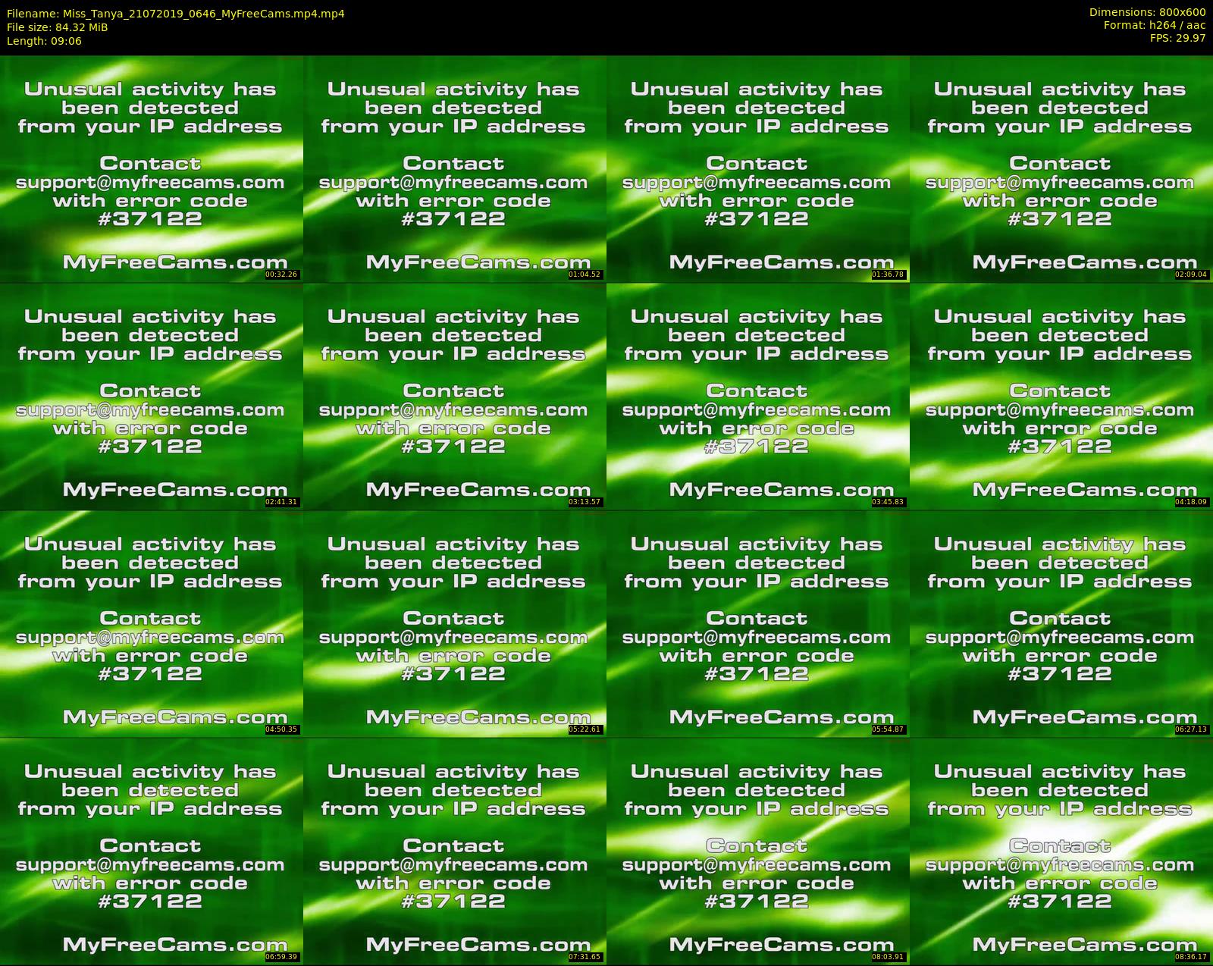Click the 'Format: h264 / aac' text
This screenshot has height=966, width=1213.
click(1155, 25)
